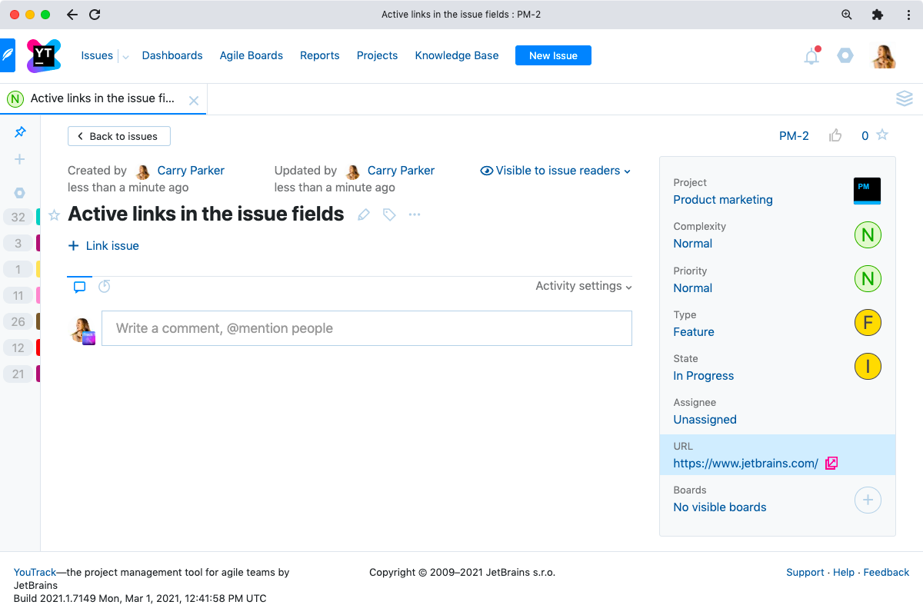Show the history clock tab
Viewport: 923px width, 615px height.
click(x=105, y=286)
